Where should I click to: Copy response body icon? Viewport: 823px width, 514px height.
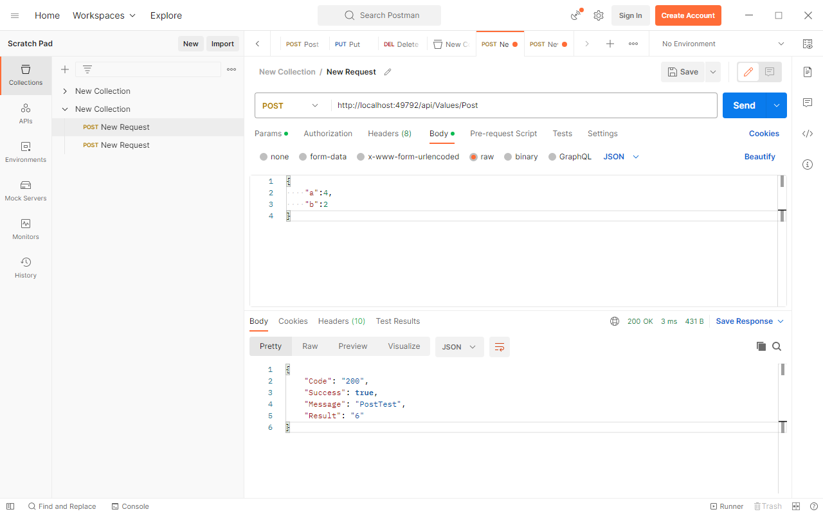[x=761, y=346]
